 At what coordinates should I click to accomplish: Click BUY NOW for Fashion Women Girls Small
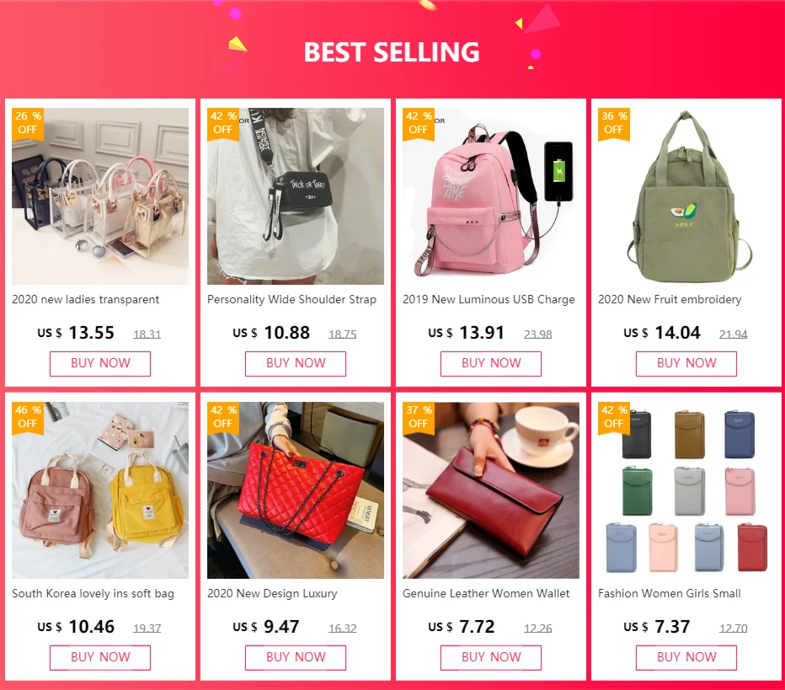point(686,657)
